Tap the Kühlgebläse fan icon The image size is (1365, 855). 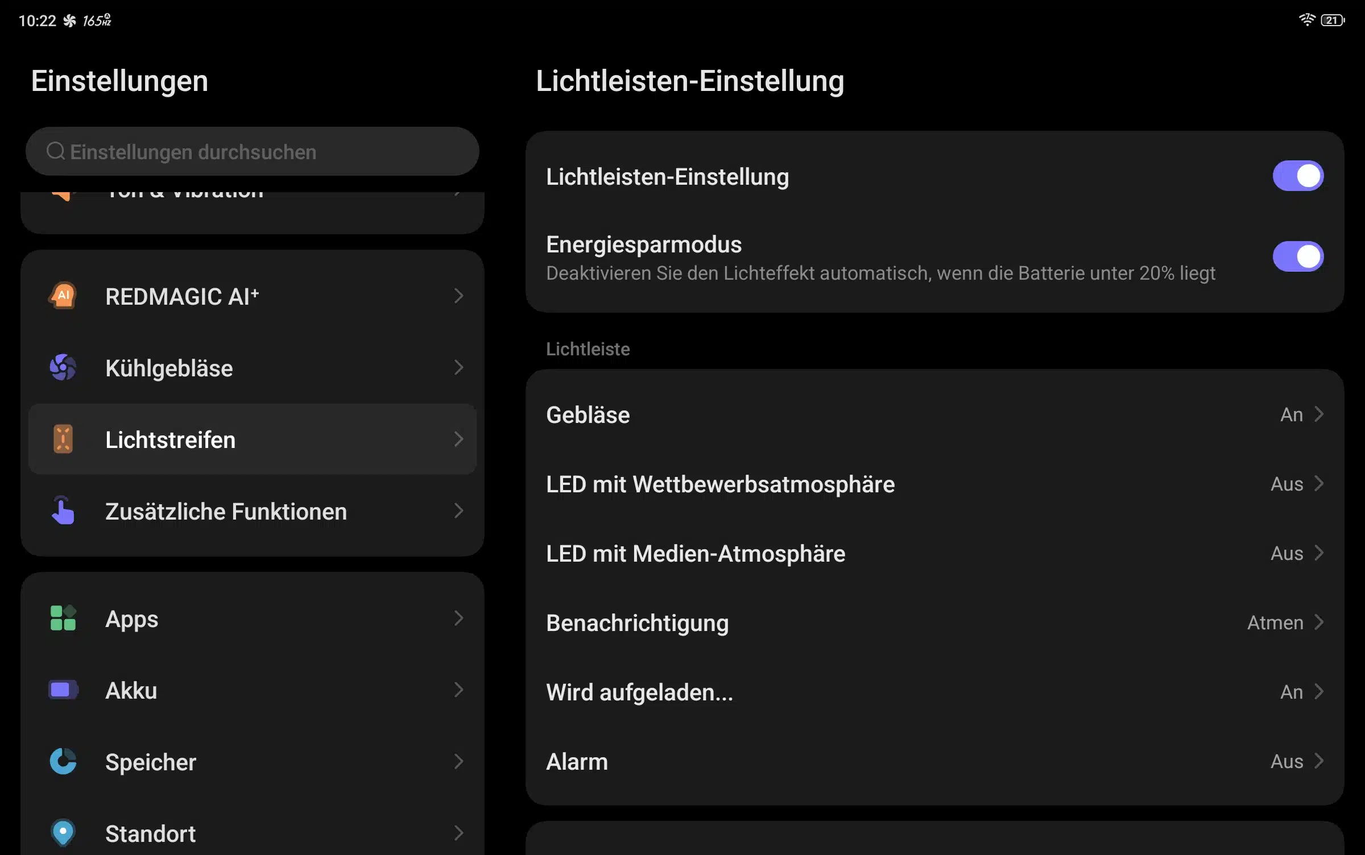point(63,367)
